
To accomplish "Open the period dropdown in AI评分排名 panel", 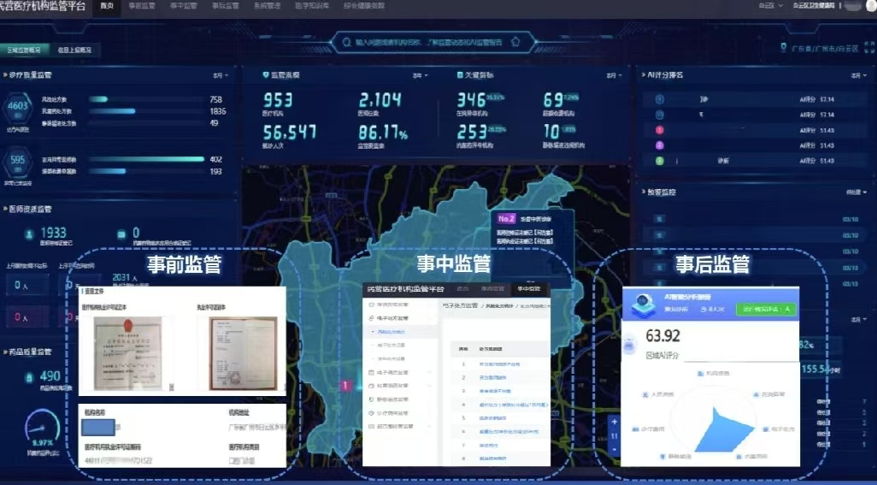I will pyautogui.click(x=853, y=76).
